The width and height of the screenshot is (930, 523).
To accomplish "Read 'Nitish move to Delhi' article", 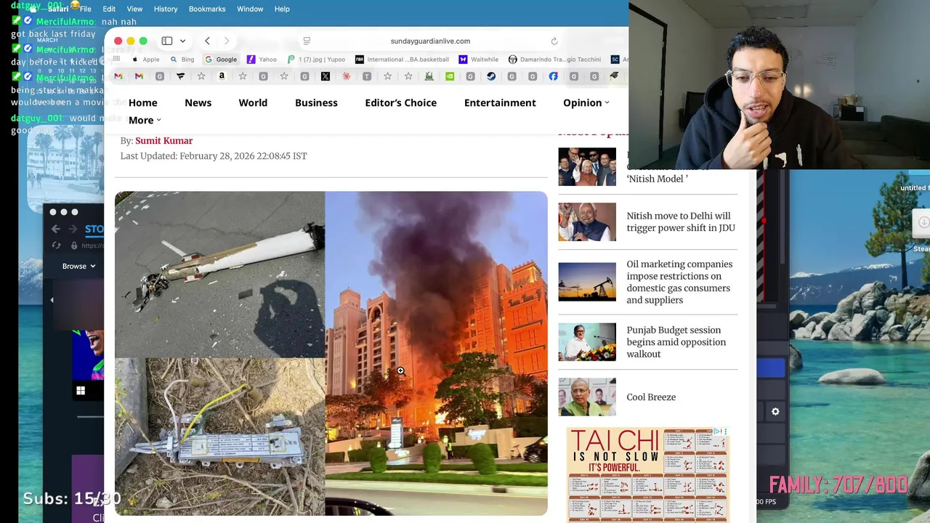I will click(x=681, y=222).
